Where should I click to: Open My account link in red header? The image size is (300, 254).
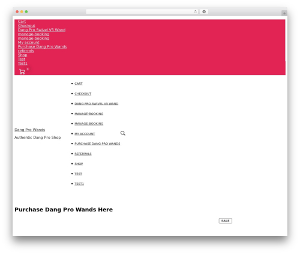click(28, 43)
